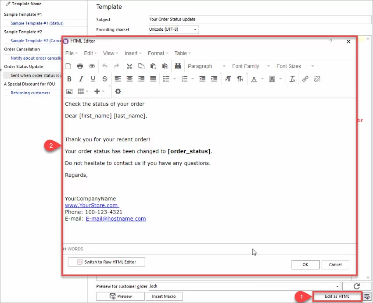Click the Cut scissors icon

pos(129,66)
